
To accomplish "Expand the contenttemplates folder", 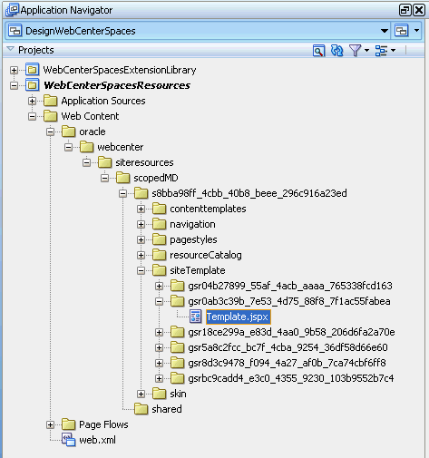I will pos(141,209).
